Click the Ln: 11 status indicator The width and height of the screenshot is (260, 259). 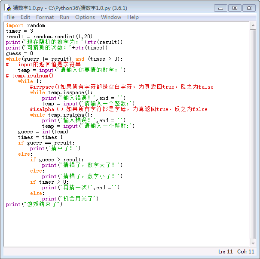[225, 252]
